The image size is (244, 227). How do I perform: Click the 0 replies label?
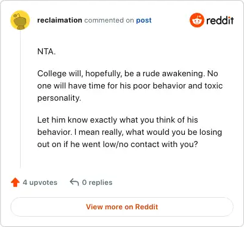(x=97, y=182)
